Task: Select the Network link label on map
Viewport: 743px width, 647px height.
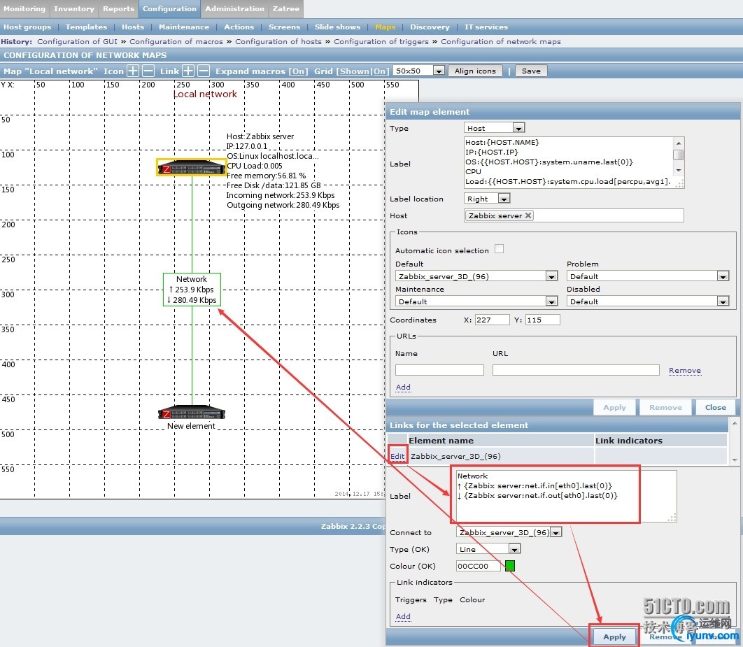Action: (192, 290)
